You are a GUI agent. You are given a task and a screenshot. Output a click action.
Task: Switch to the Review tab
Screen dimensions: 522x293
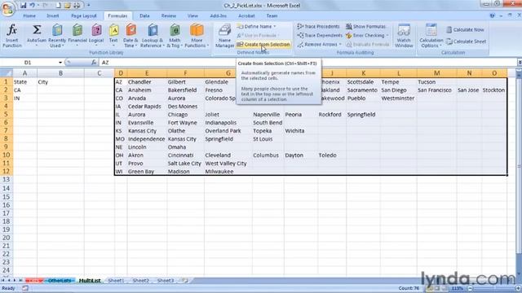pyautogui.click(x=169, y=15)
